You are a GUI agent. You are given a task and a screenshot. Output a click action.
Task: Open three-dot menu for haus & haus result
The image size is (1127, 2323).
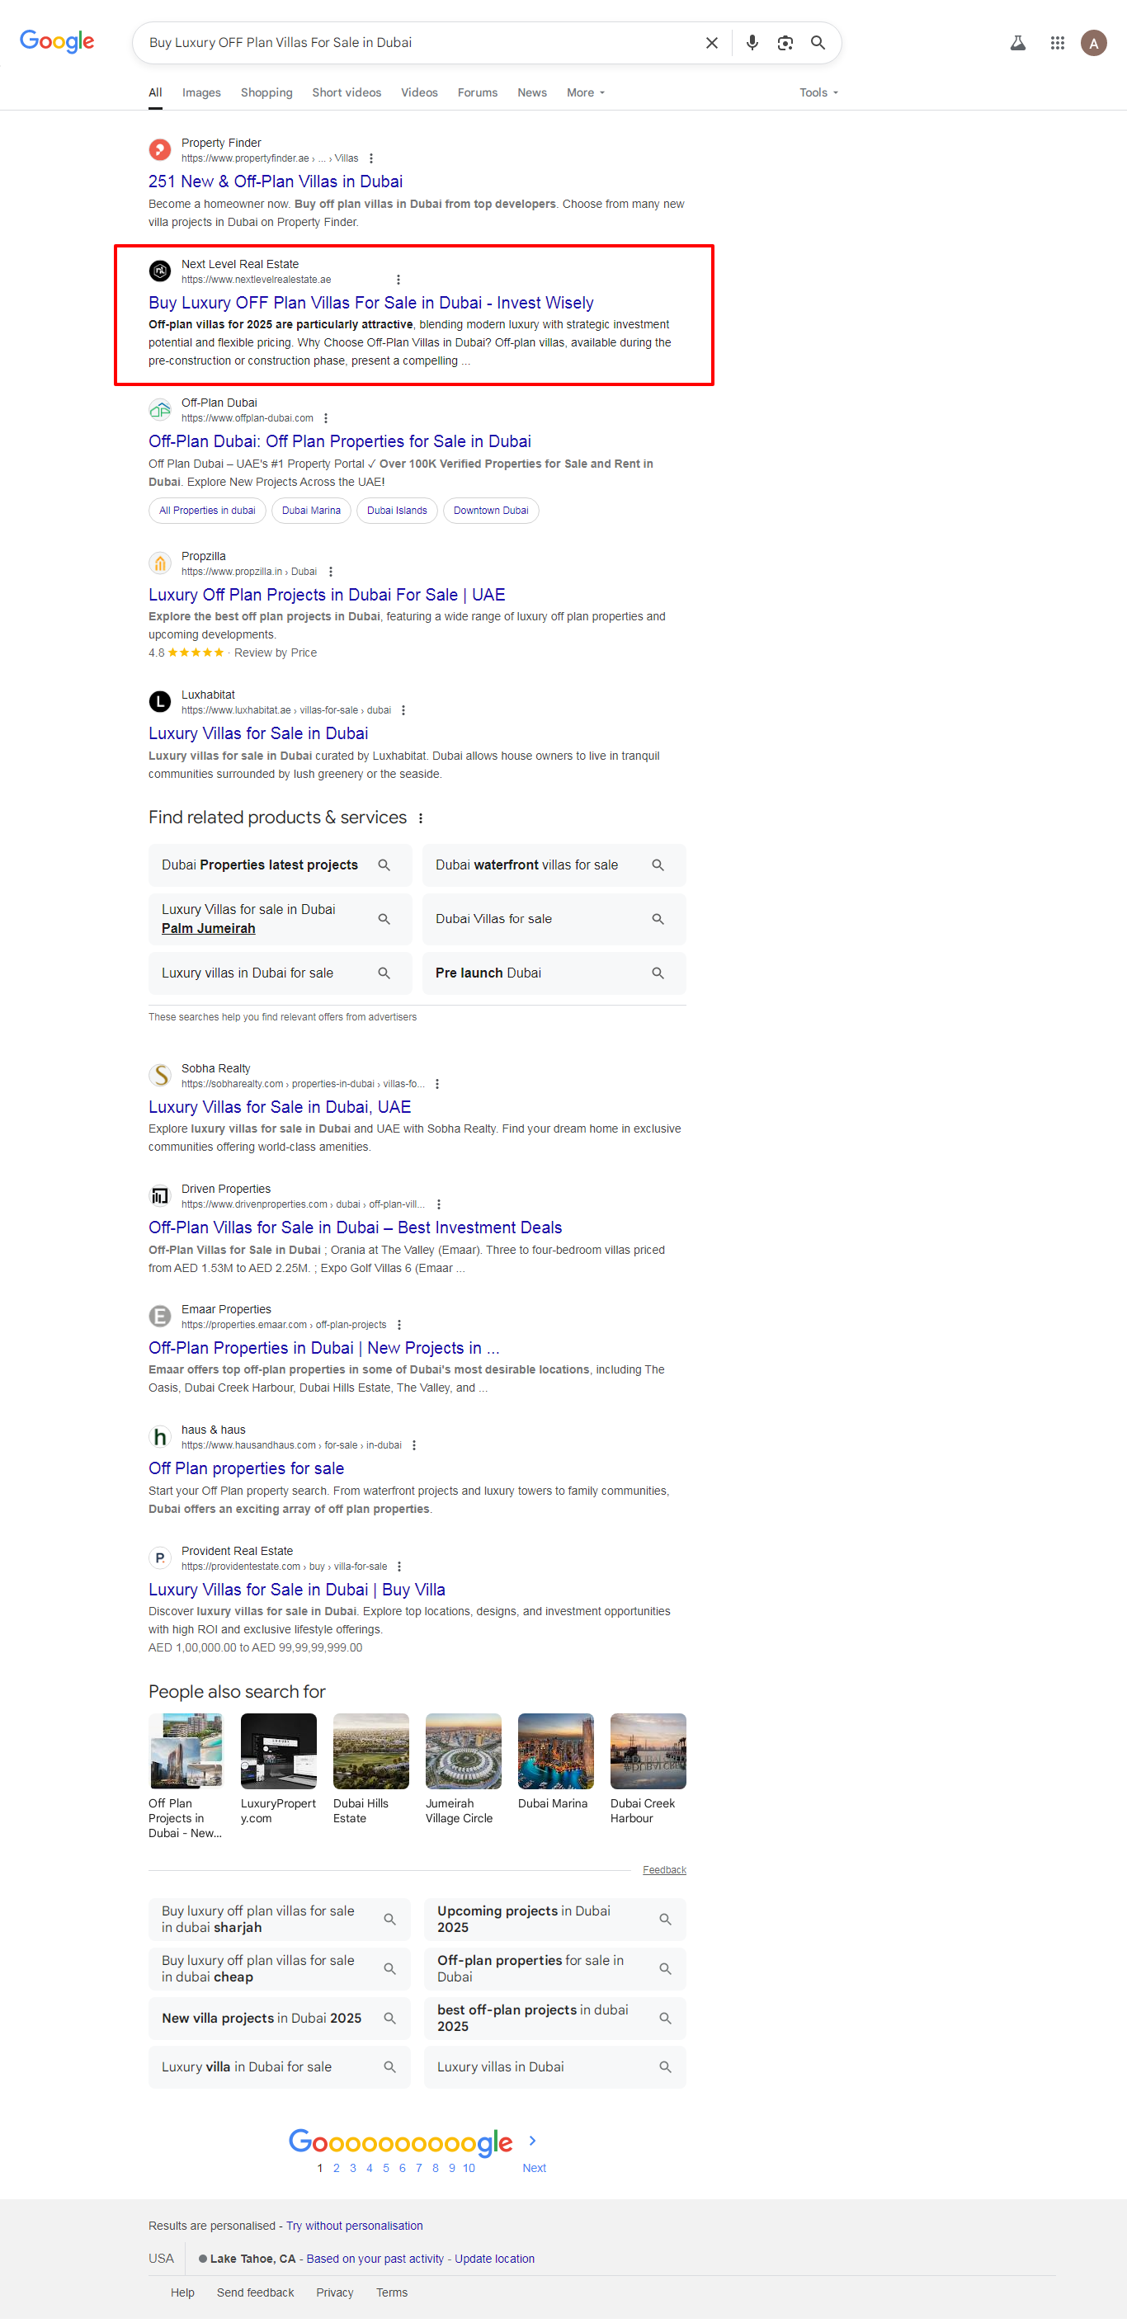(x=415, y=1445)
